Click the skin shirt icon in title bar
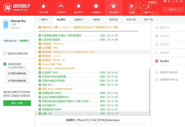 click(x=165, y=1)
